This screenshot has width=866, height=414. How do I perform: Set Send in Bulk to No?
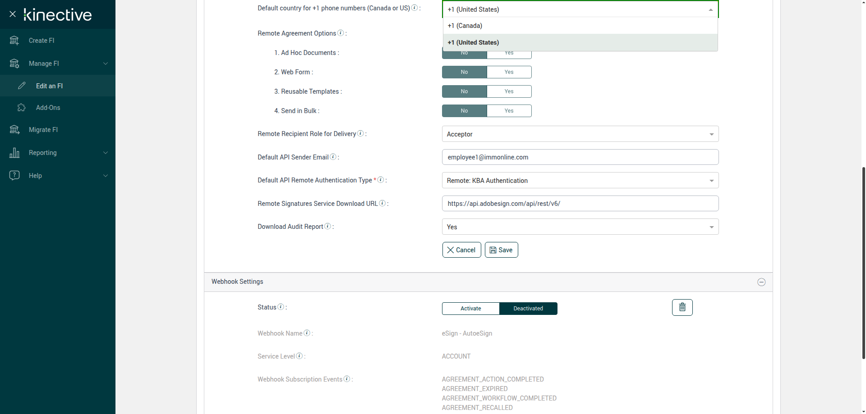(x=465, y=111)
